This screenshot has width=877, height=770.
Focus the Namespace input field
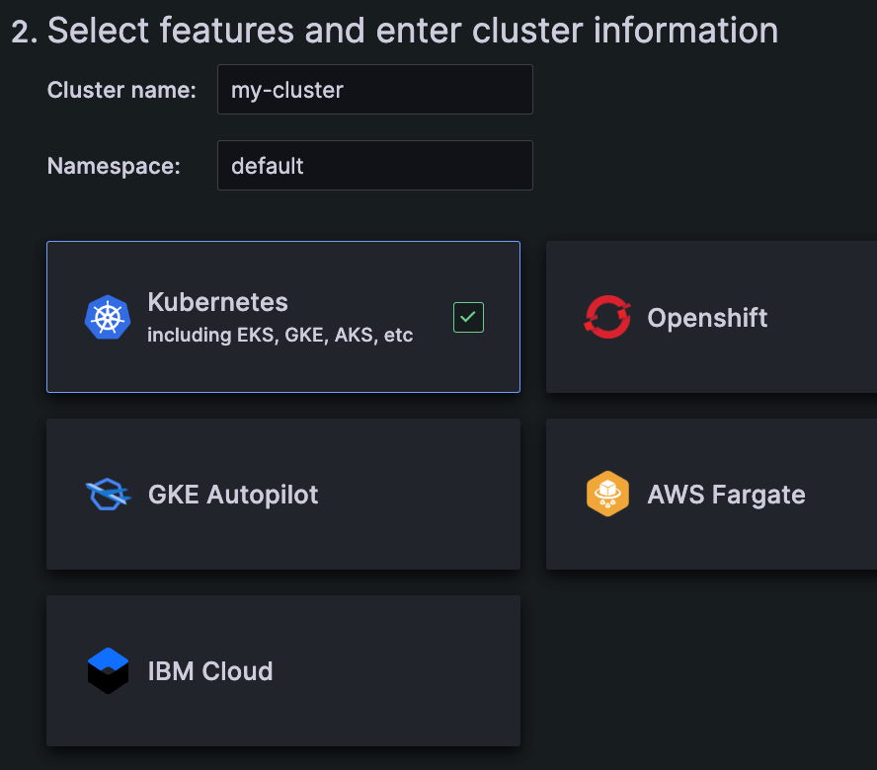coord(374,165)
